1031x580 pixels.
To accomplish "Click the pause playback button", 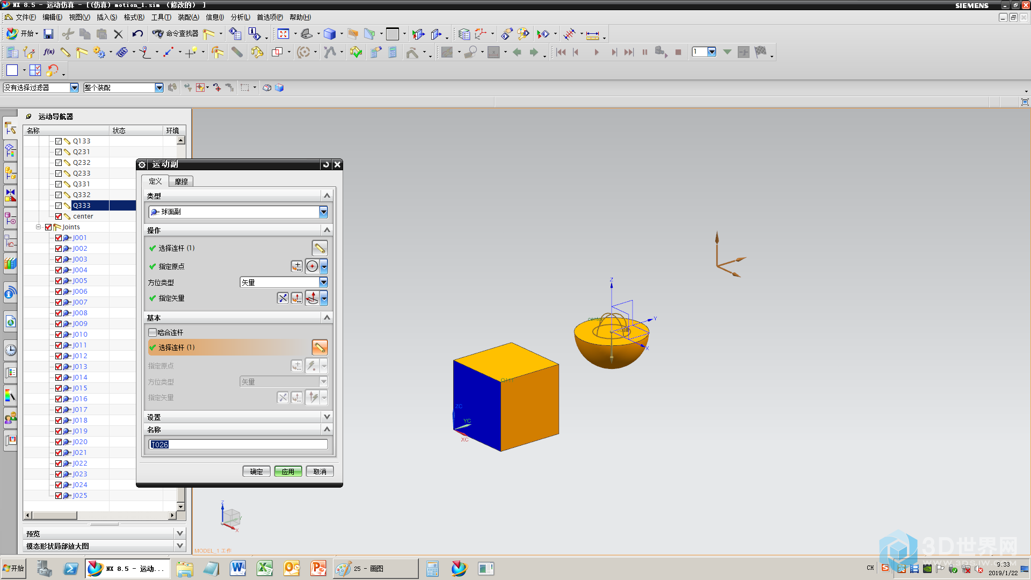I will click(x=645, y=52).
